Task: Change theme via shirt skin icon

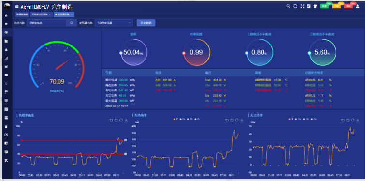Action: click(315, 6)
